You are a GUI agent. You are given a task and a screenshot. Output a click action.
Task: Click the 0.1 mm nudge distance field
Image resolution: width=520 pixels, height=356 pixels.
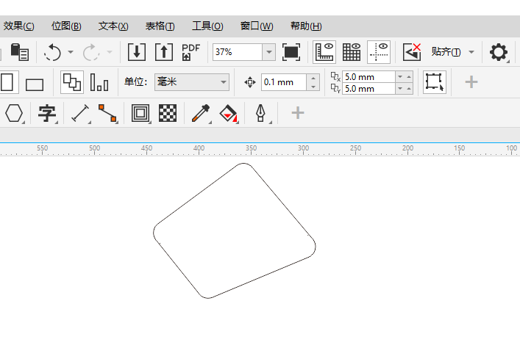pos(284,82)
